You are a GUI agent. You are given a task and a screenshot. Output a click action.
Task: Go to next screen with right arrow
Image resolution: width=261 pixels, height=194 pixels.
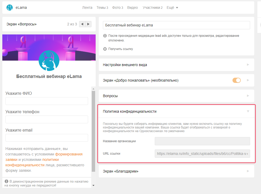tap(89, 24)
